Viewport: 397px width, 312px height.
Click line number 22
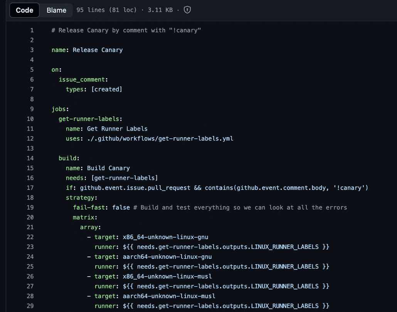(x=30, y=237)
